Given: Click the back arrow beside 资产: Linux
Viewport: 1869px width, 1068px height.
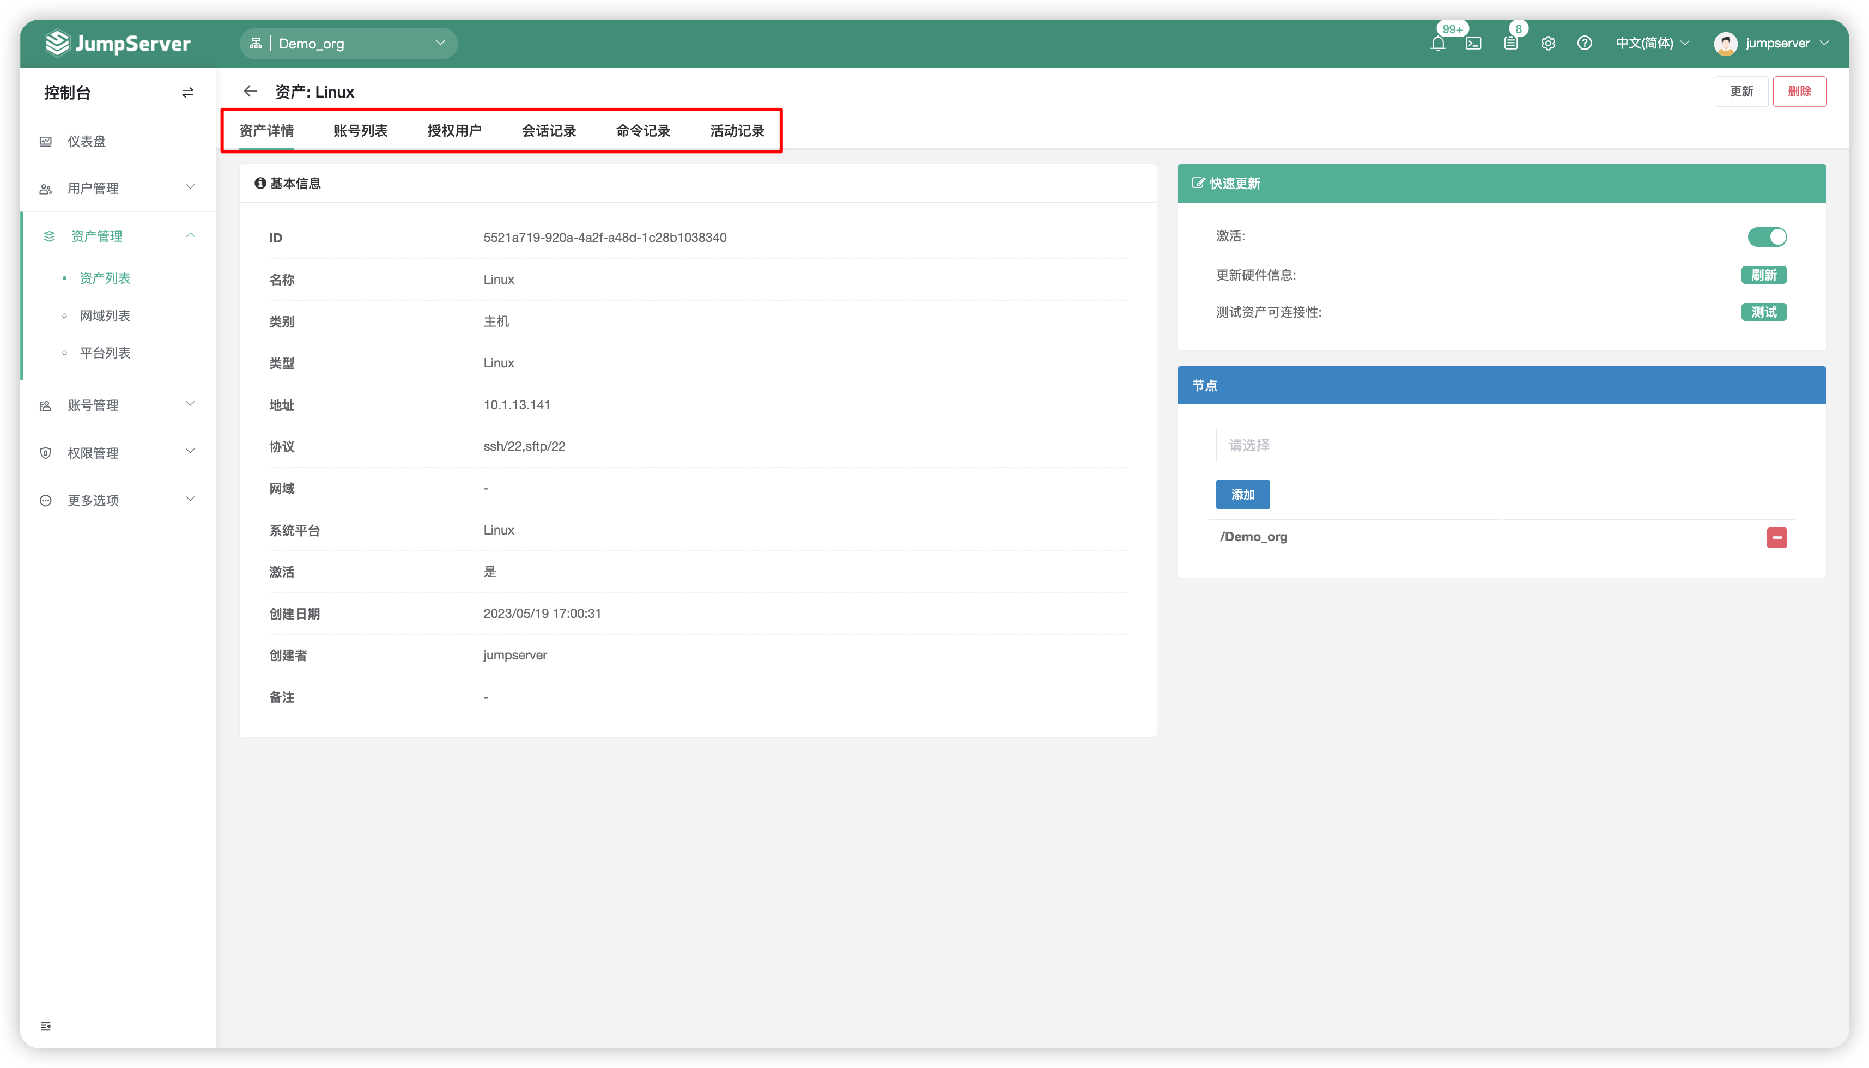Looking at the screenshot, I should coord(250,91).
